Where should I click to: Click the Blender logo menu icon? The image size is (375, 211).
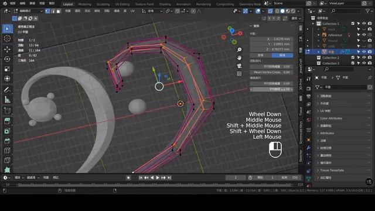(5, 4)
